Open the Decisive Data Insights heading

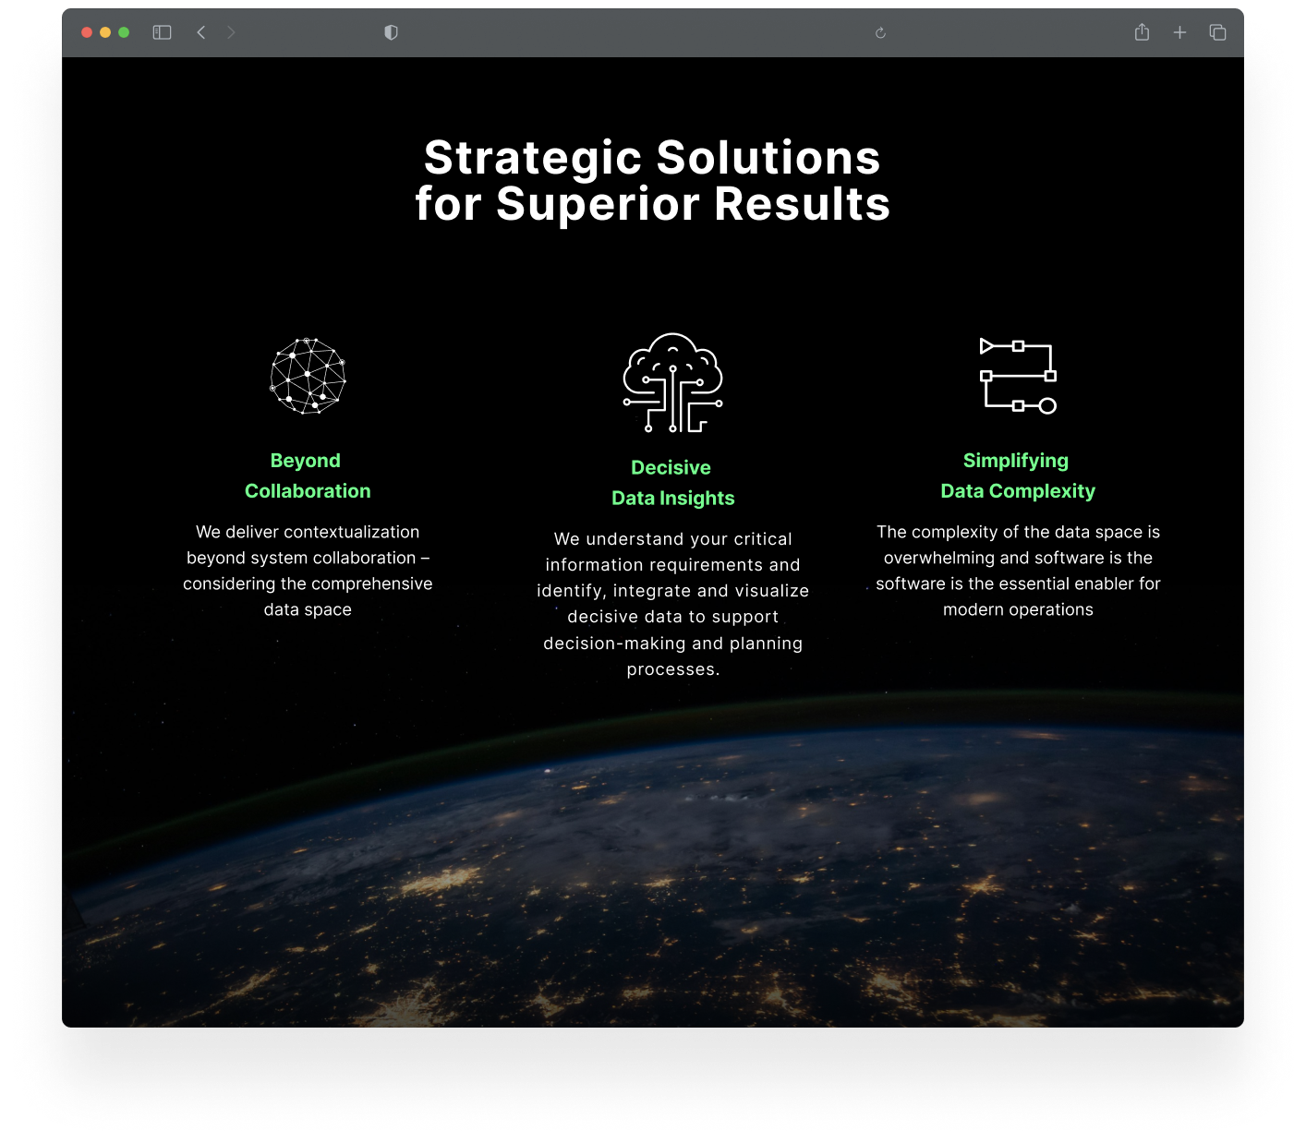(673, 483)
